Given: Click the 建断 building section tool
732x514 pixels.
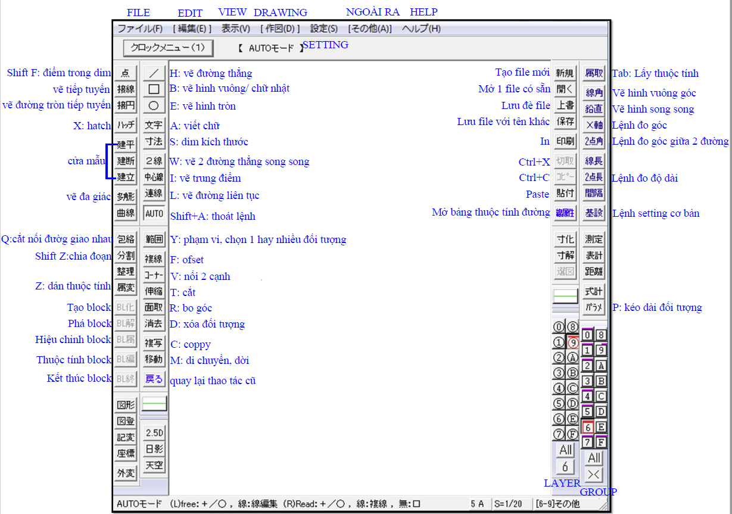Looking at the screenshot, I should click(126, 161).
